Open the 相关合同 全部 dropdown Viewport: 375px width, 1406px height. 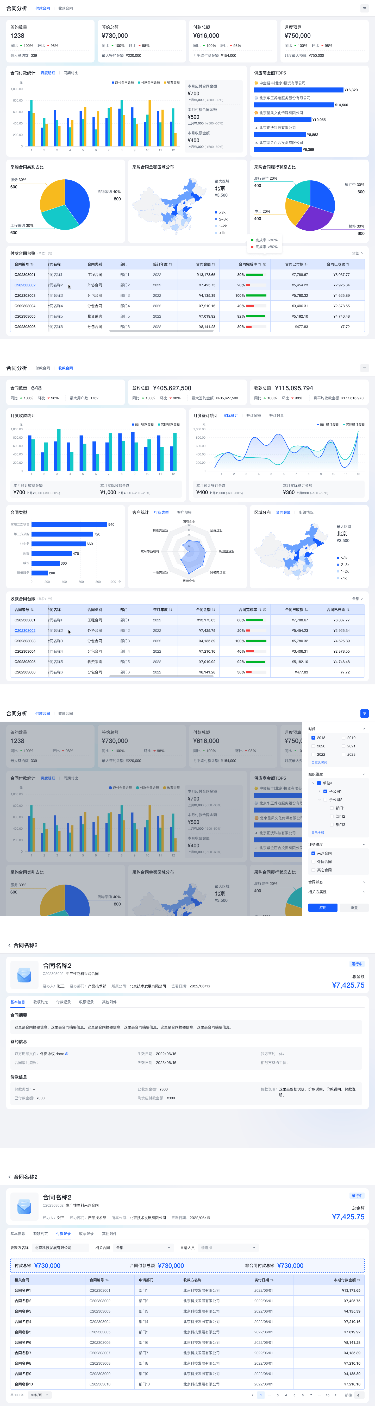(143, 1248)
